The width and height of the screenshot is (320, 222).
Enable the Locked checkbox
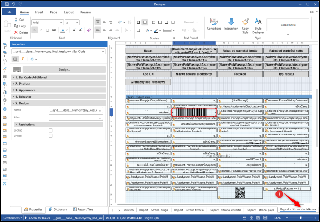click(50, 129)
